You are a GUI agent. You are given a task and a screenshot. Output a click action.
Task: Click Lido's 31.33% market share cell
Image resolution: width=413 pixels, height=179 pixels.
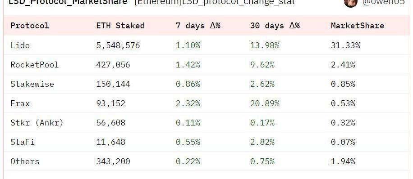pos(345,45)
